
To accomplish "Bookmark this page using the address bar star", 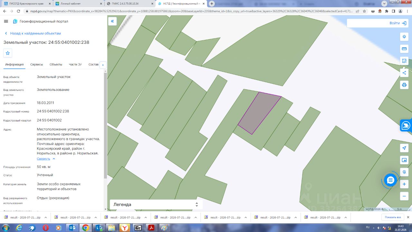I will [364, 11].
